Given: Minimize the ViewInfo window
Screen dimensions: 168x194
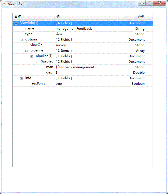Looking at the screenshot, I should (142, 3).
